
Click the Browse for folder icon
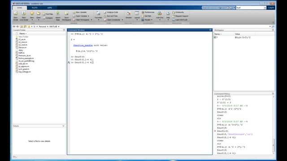point(25,26)
